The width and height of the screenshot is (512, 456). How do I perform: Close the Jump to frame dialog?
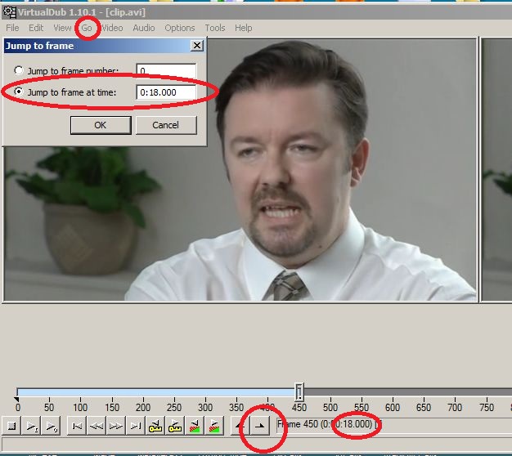[197, 45]
